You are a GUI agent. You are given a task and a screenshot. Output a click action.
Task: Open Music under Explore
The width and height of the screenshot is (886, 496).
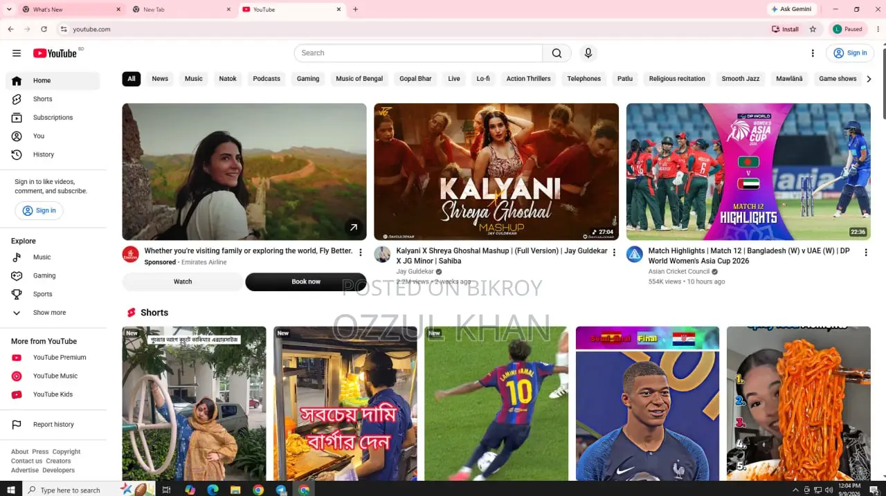tap(53, 257)
